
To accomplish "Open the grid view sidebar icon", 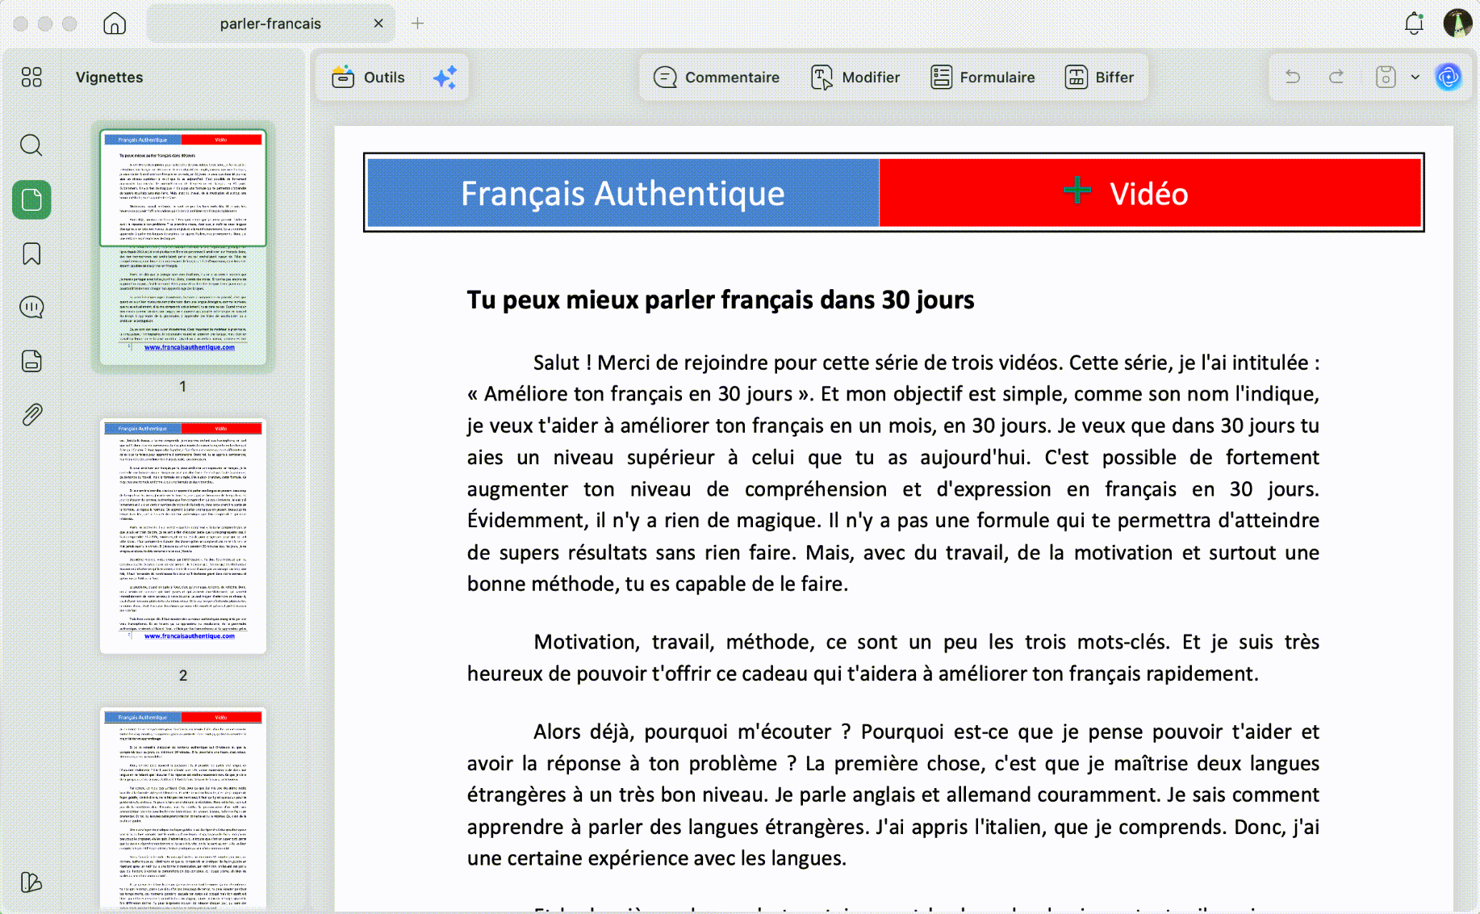I will 31,77.
